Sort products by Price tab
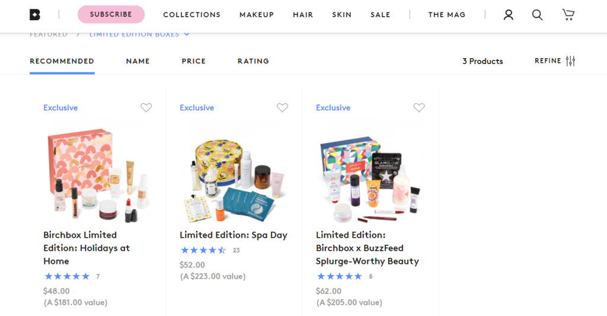 pyautogui.click(x=193, y=61)
